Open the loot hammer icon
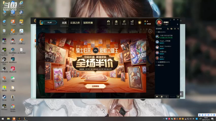The height and width of the screenshot is (121, 216). click(124, 22)
